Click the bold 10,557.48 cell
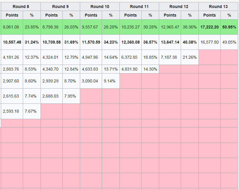Viewport: 239px width, 190px height. pyautogui.click(x=12, y=42)
